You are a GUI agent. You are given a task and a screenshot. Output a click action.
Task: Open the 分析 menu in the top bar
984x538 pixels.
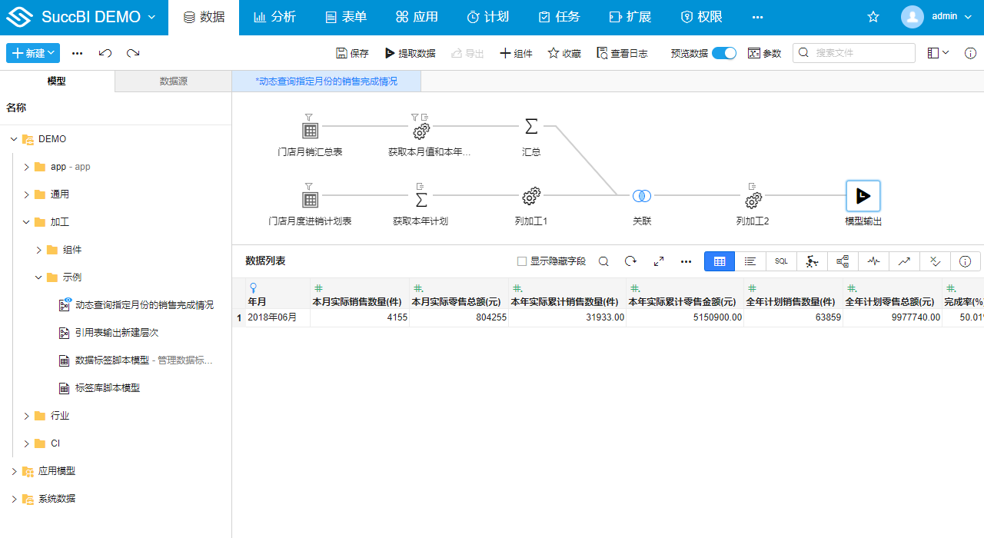[x=274, y=16]
